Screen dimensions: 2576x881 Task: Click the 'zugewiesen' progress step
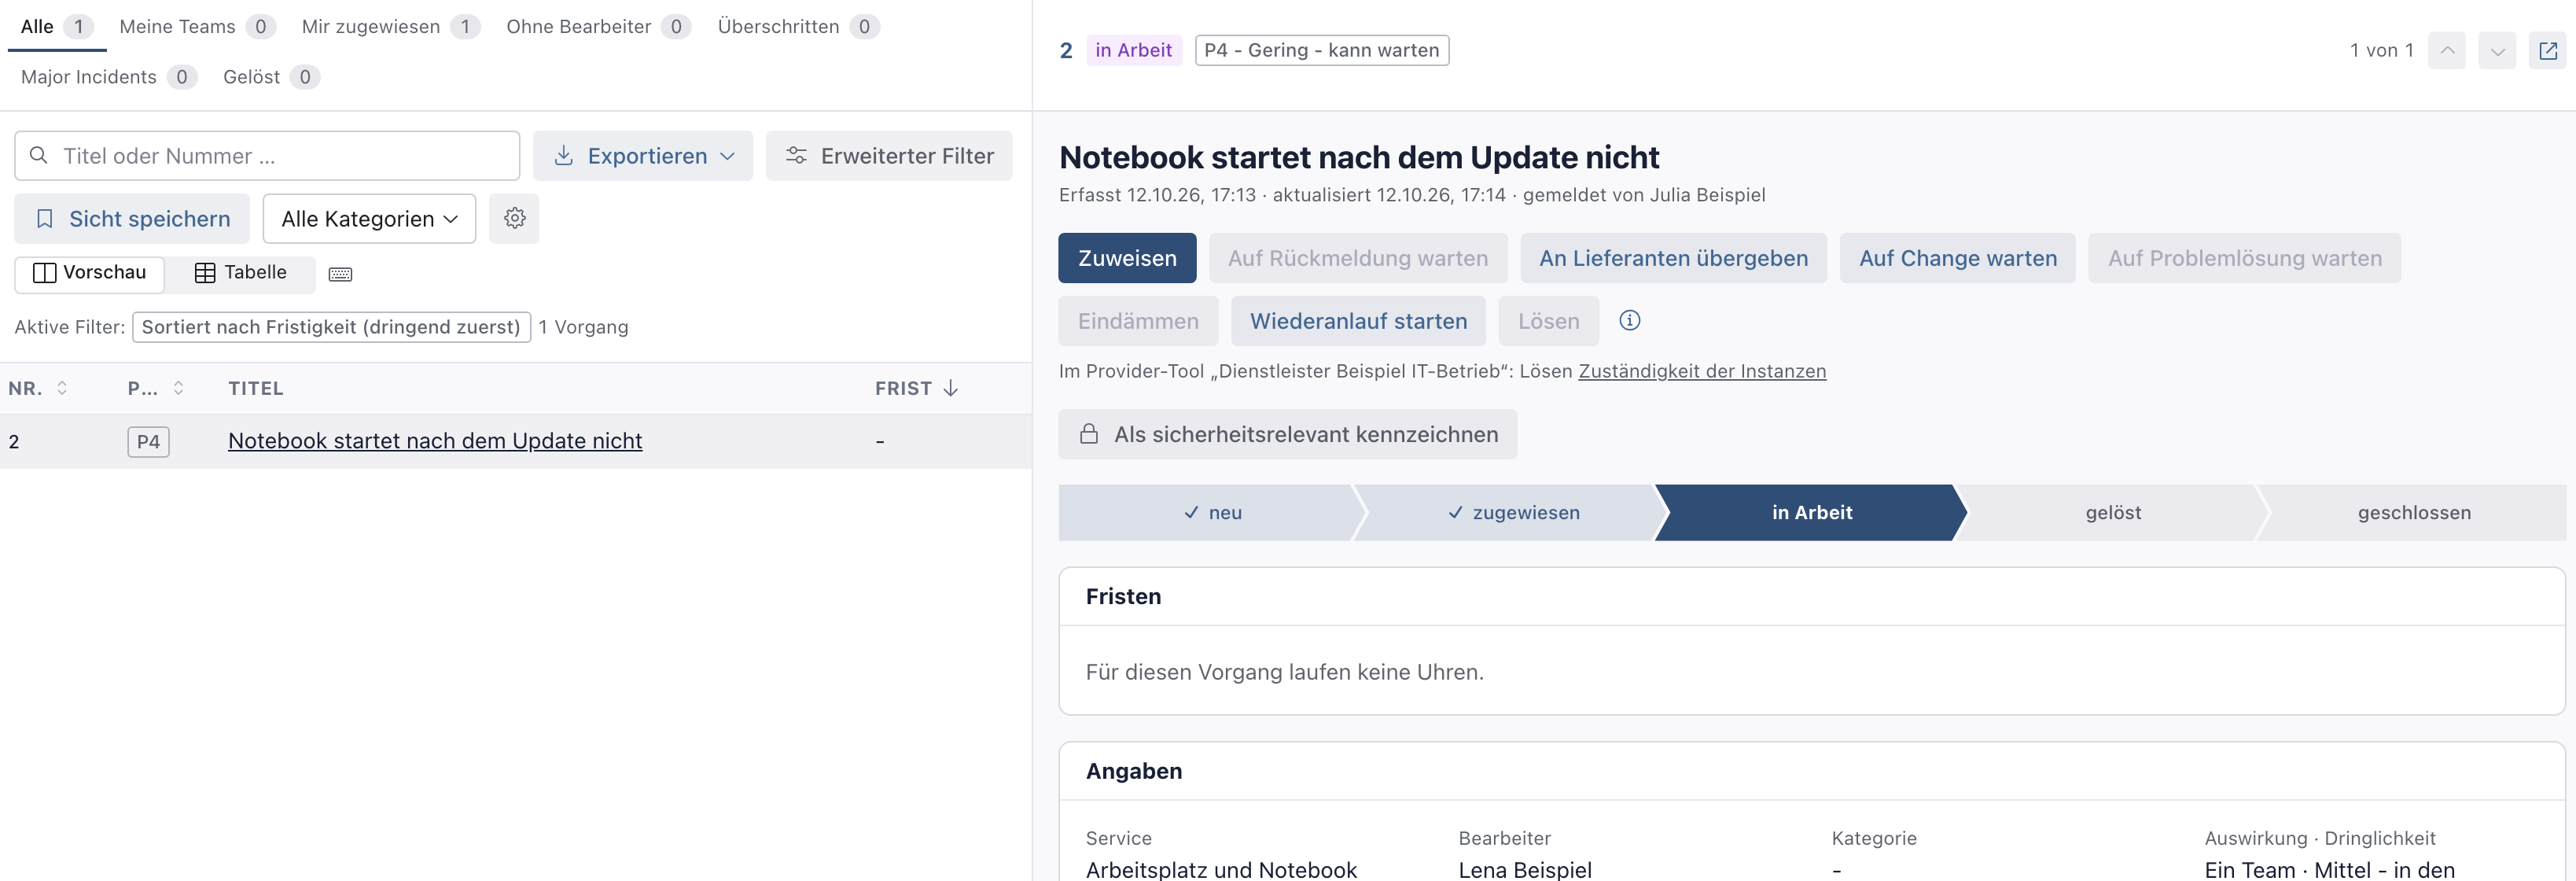pos(1512,513)
